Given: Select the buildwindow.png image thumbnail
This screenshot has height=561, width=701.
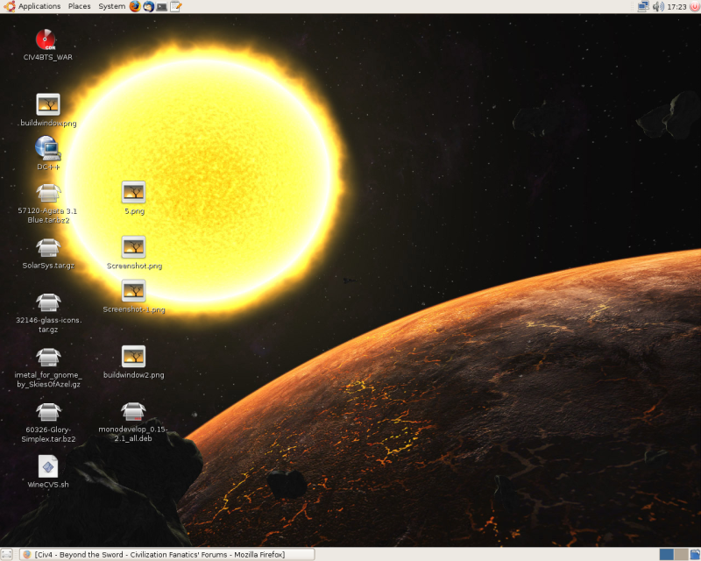Looking at the screenshot, I should pos(47,104).
